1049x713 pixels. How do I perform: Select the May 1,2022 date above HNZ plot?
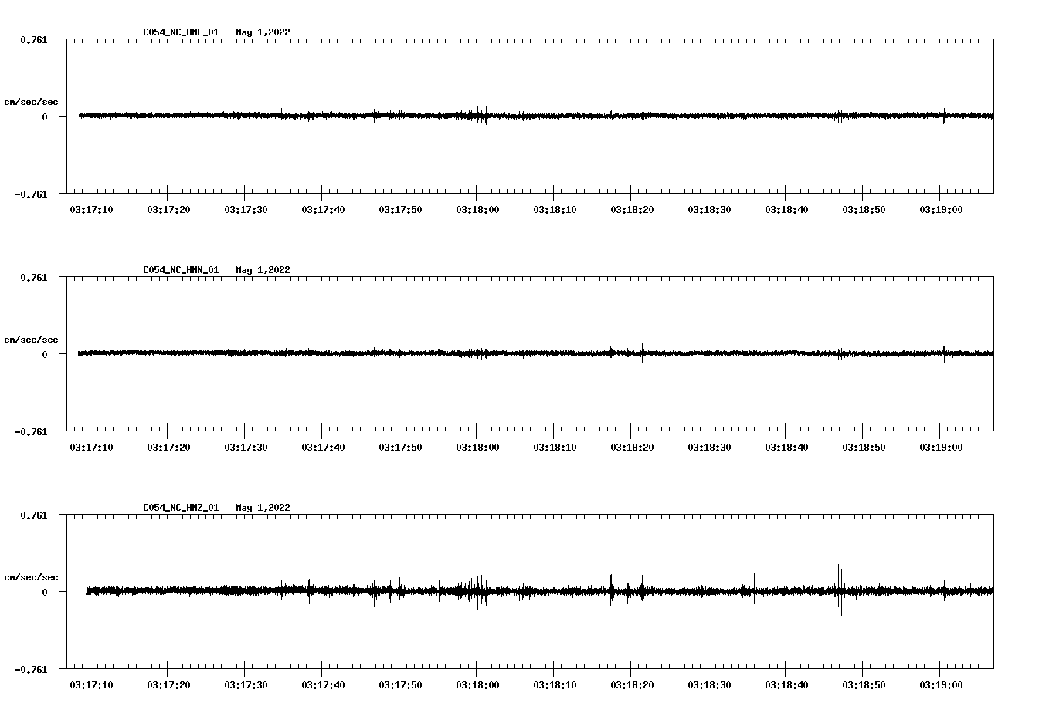pyautogui.click(x=263, y=508)
